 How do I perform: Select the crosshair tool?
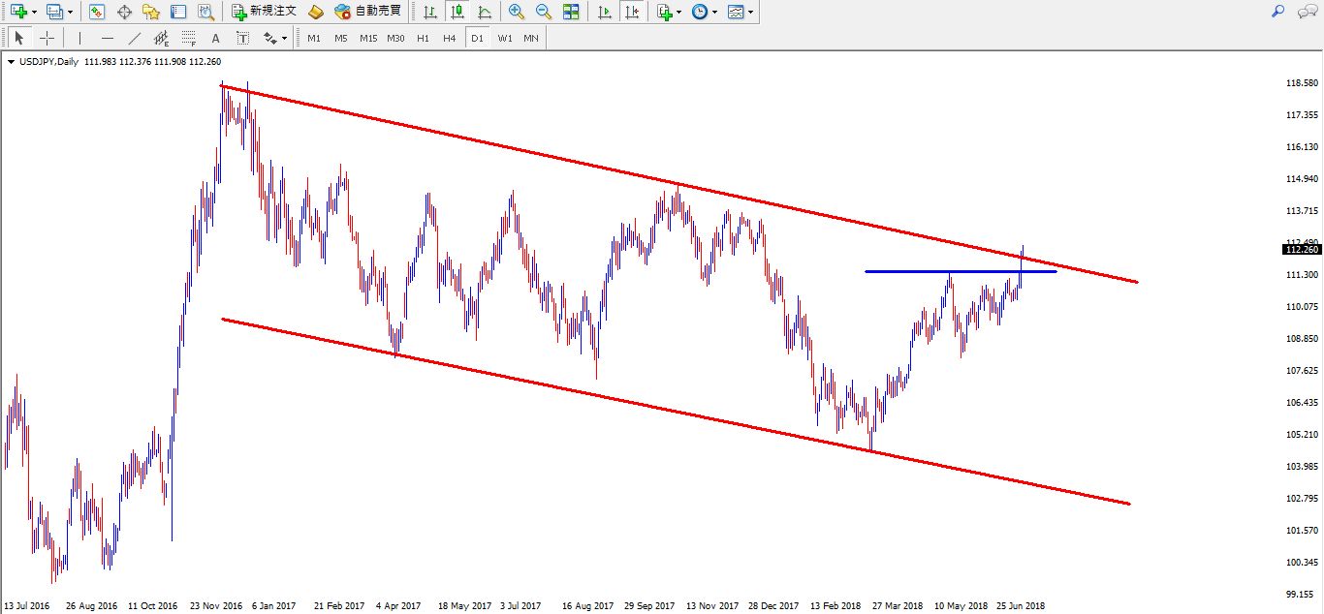pos(47,38)
